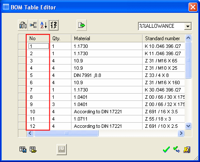This screenshot has height=162, width=200.
Task: Click row header of item 7
Action: (x=22, y=90)
